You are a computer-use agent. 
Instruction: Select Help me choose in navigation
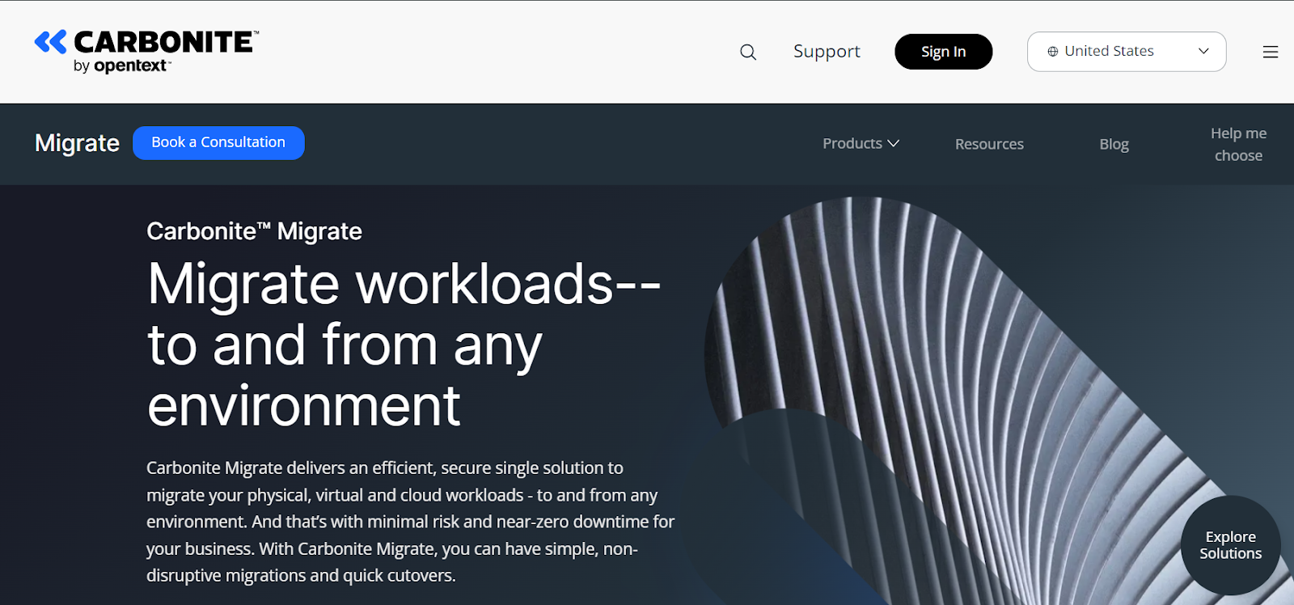pyautogui.click(x=1238, y=144)
